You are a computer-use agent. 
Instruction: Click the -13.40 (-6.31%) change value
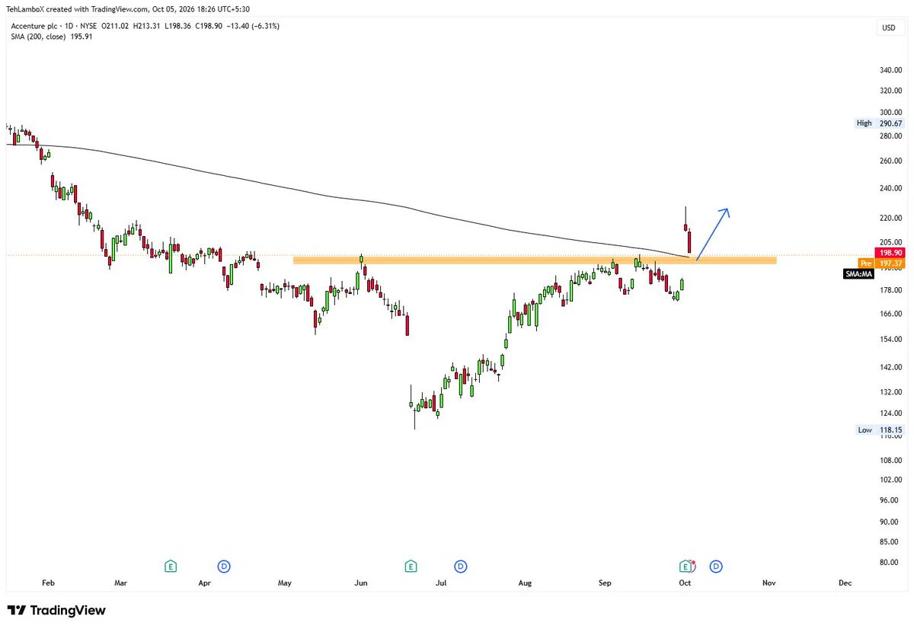254,26
